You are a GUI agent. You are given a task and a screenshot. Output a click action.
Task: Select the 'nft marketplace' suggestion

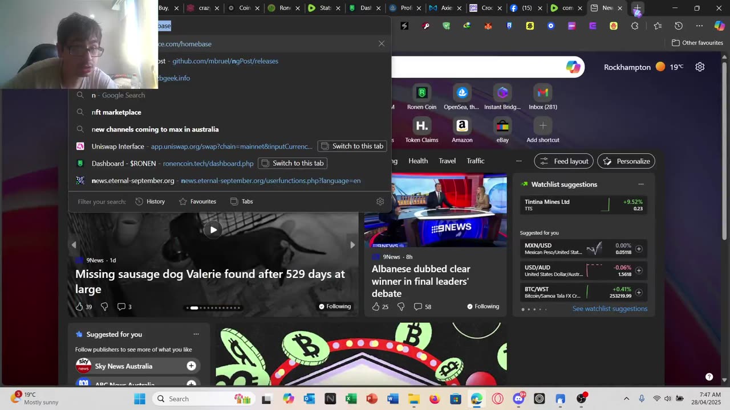click(116, 112)
